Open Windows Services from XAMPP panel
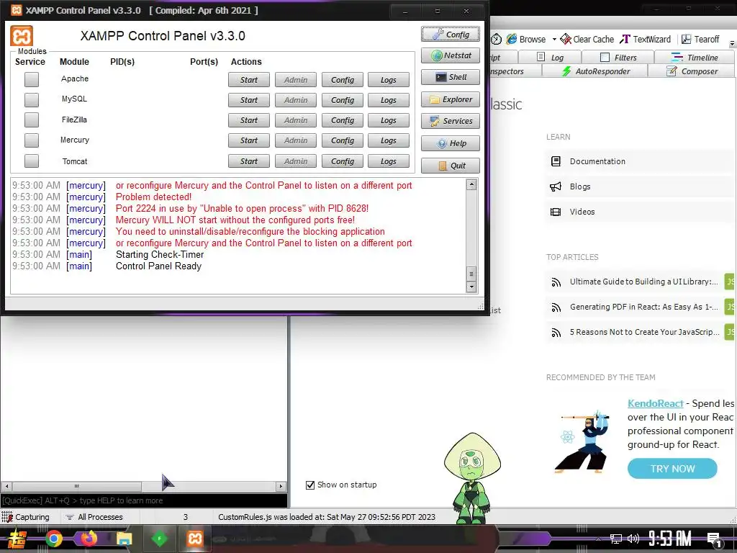737x553 pixels. click(451, 121)
